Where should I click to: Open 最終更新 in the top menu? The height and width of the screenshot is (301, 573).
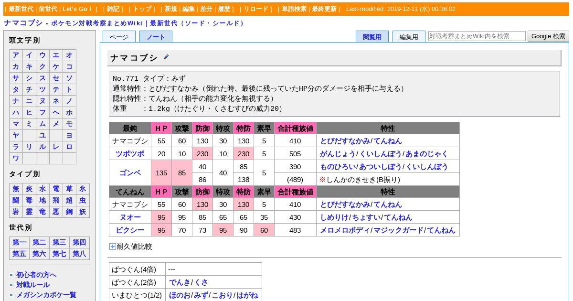(x=324, y=9)
